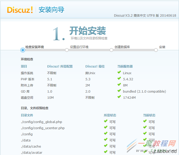The height and width of the screenshot is (155, 179).
Task: Click the 环境检查 section title
Action: pos(27,59)
